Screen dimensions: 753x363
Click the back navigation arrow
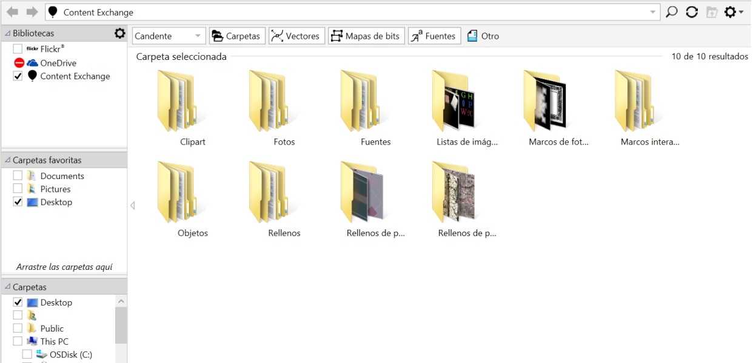tap(12, 12)
